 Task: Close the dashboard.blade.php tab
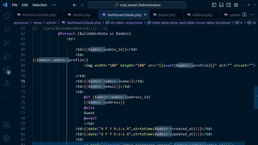click(x=145, y=14)
